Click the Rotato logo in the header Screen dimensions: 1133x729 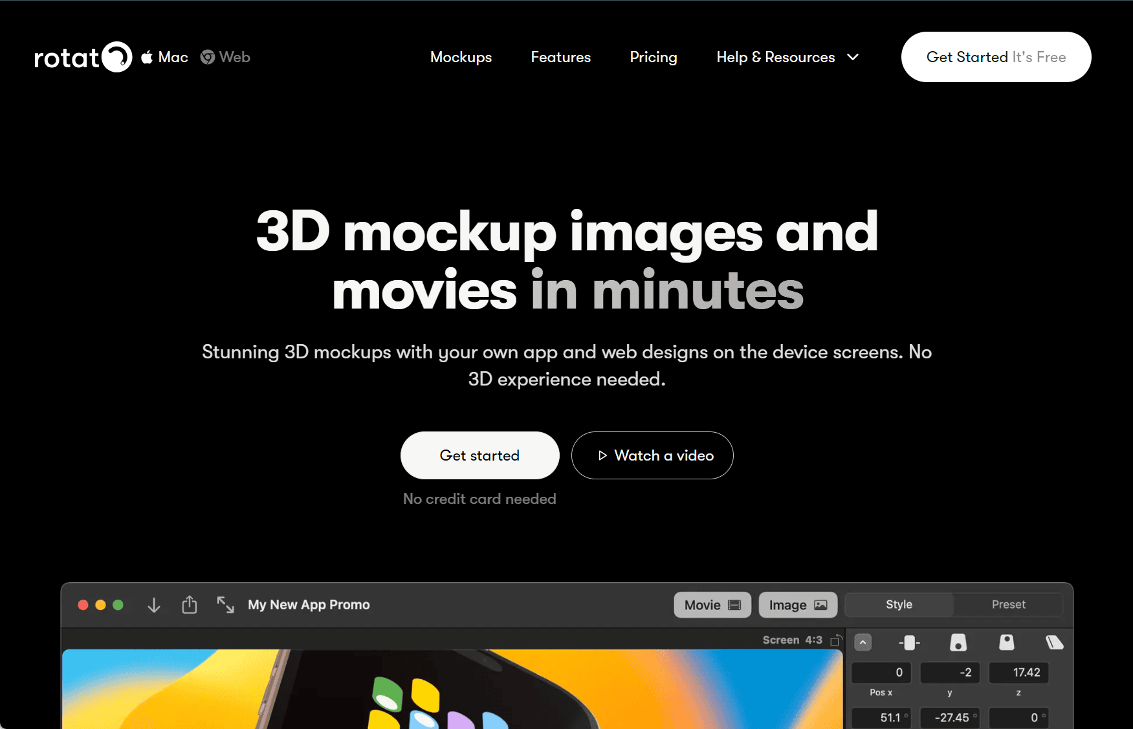[x=82, y=58]
